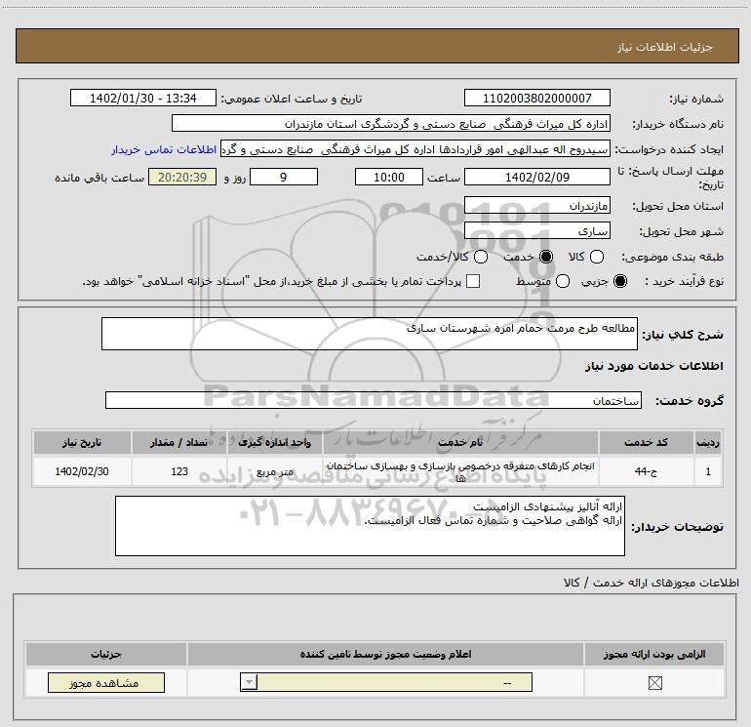
Task: Select the خدمت radio button
Action: [546, 257]
